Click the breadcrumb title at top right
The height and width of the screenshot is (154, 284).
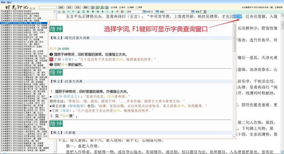point(262,7)
